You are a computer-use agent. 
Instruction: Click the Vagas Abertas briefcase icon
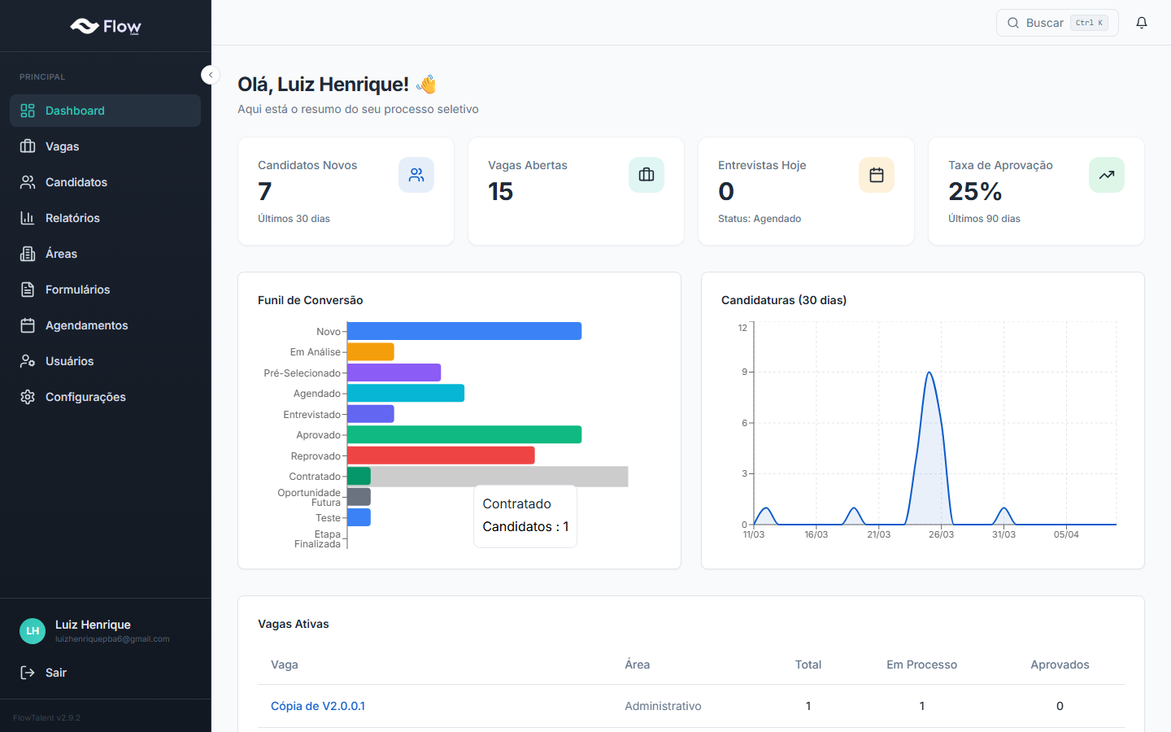646,175
